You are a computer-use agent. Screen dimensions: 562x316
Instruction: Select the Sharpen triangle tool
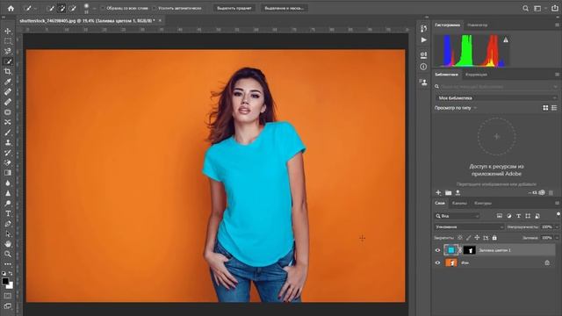pyautogui.click(x=8, y=193)
